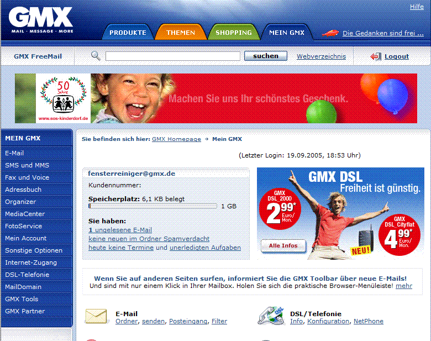Click the search input field
Viewport: 431px width, 341px height.
click(x=173, y=56)
